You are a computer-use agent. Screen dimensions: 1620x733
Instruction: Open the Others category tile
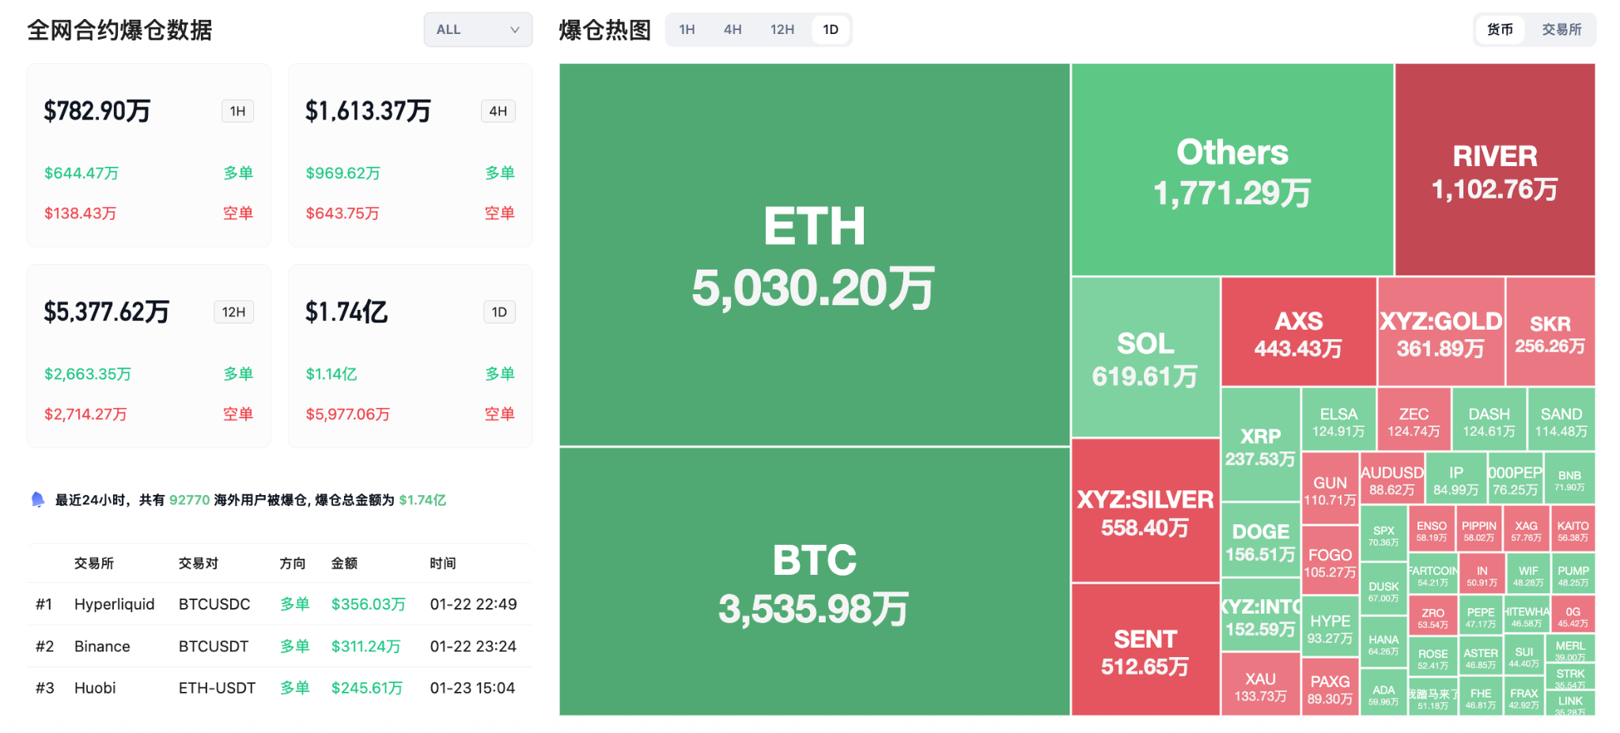[1231, 170]
